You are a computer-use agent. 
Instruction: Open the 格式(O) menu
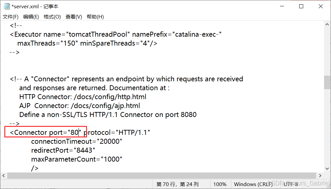(52, 17)
